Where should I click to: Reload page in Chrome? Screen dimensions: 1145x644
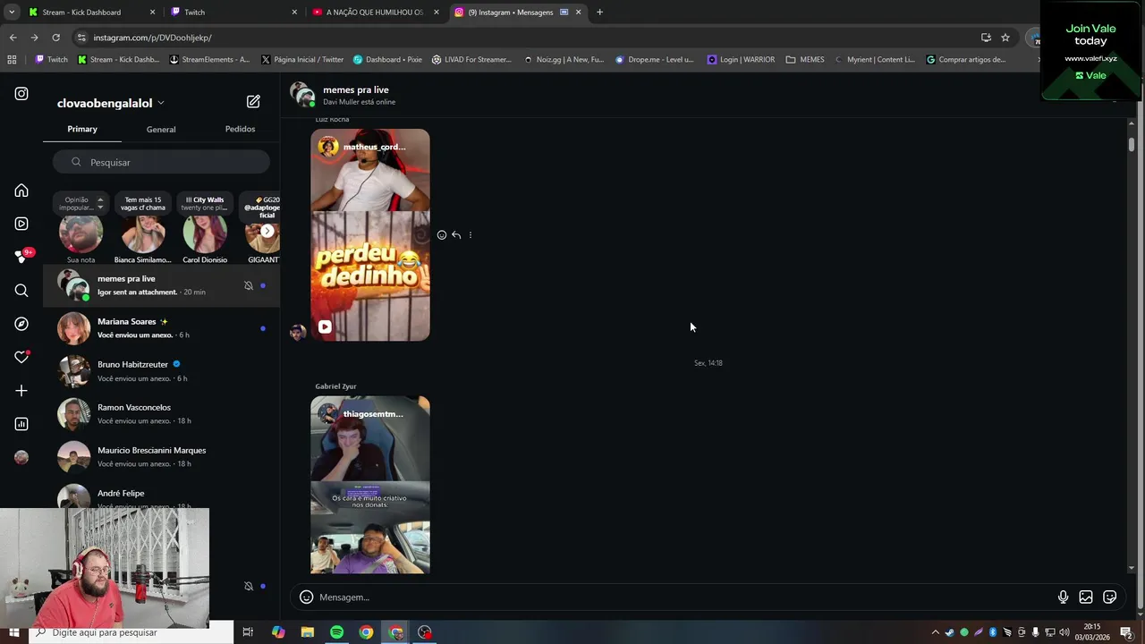pos(55,38)
